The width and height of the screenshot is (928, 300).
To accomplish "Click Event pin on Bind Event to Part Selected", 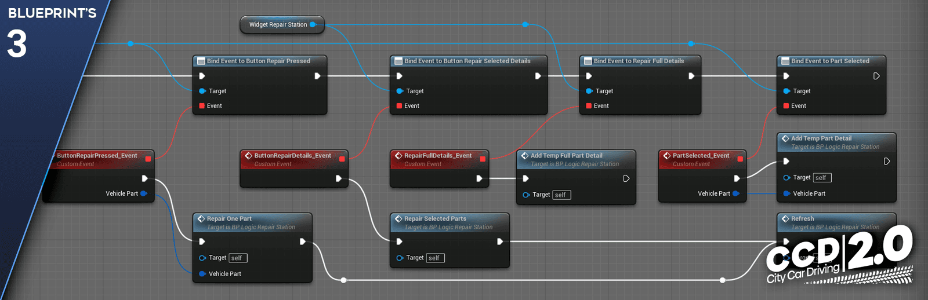I will pos(786,106).
